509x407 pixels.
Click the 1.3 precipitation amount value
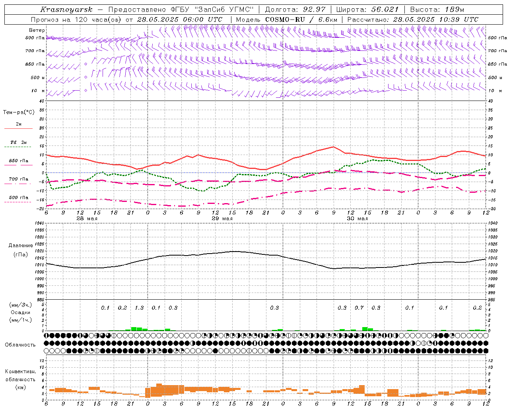point(139,308)
